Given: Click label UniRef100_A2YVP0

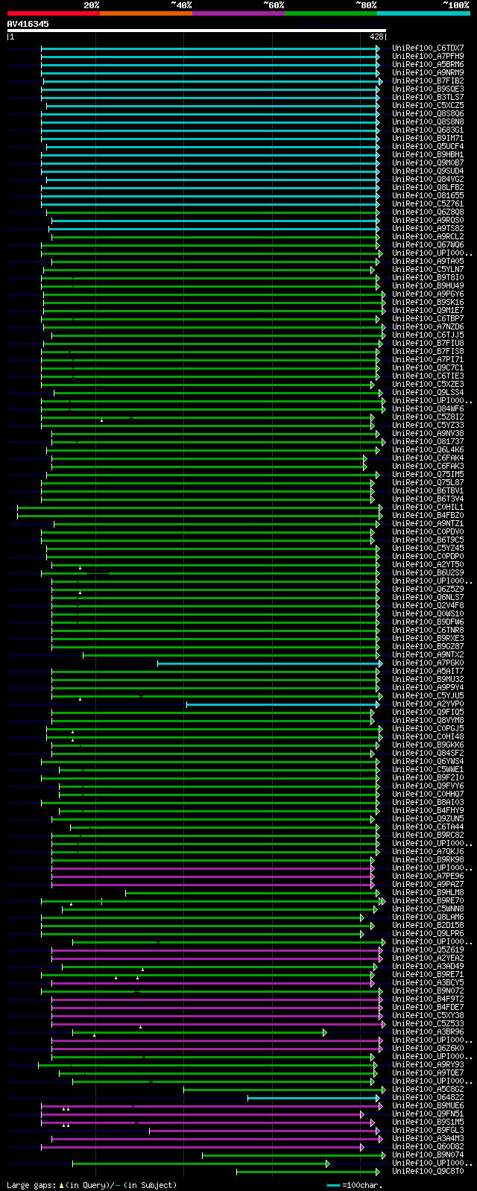Looking at the screenshot, I should (428, 704).
